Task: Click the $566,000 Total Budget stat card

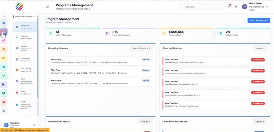Action: click(186, 33)
